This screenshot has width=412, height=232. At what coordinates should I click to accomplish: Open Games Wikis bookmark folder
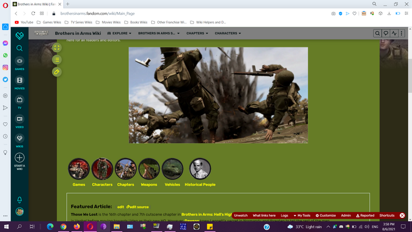click(x=49, y=22)
